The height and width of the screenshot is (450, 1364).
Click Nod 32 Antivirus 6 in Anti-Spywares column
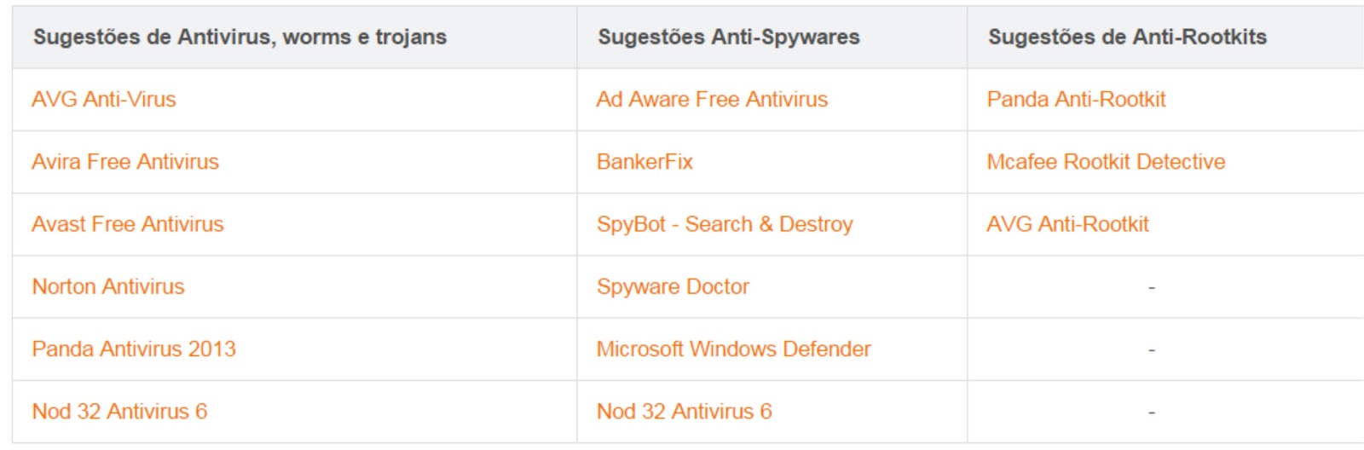click(x=684, y=411)
